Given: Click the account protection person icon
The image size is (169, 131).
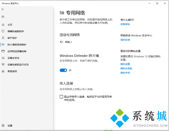Looking at the screenshot, I should coord(3,38).
